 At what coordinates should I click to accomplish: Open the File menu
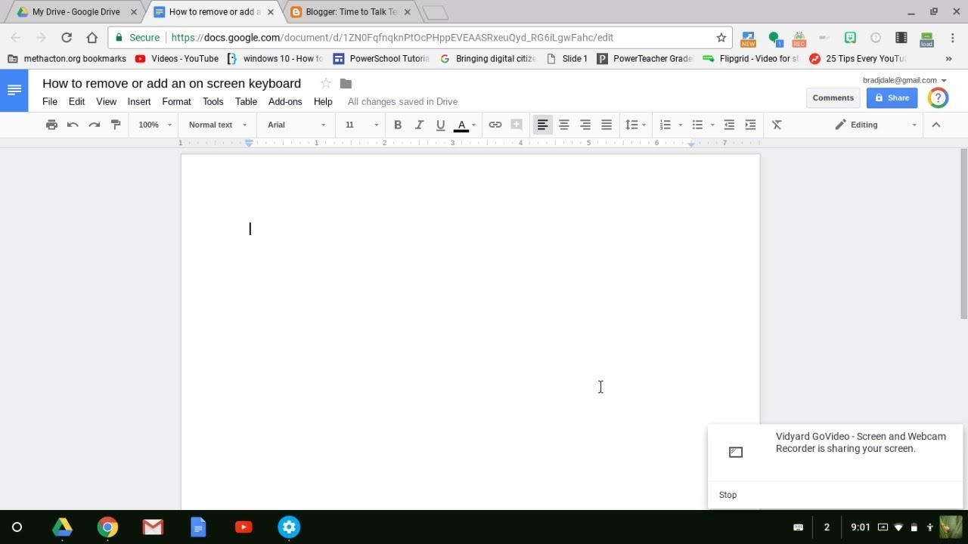tap(50, 101)
